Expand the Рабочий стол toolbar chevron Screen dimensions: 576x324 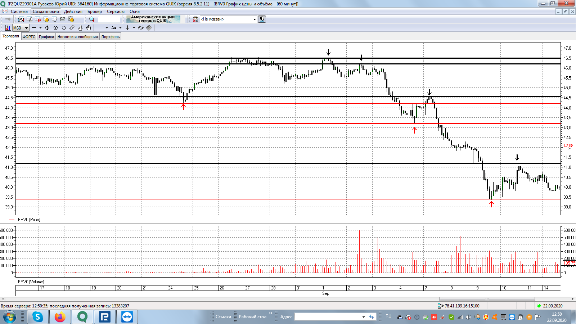click(271, 313)
